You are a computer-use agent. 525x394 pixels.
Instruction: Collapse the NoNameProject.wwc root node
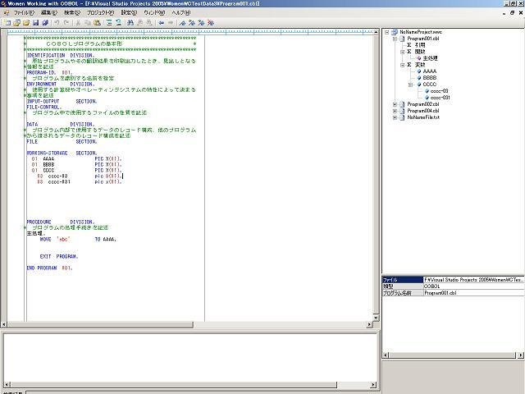click(x=387, y=32)
